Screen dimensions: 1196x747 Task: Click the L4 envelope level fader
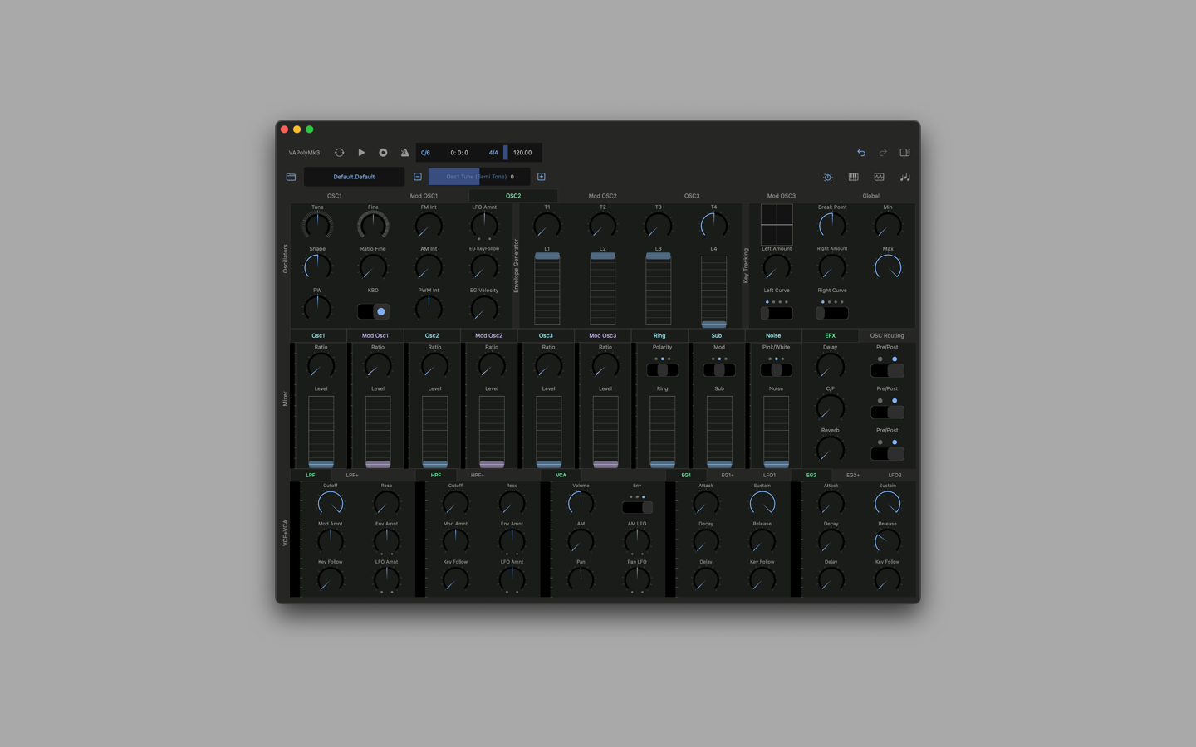click(x=713, y=290)
